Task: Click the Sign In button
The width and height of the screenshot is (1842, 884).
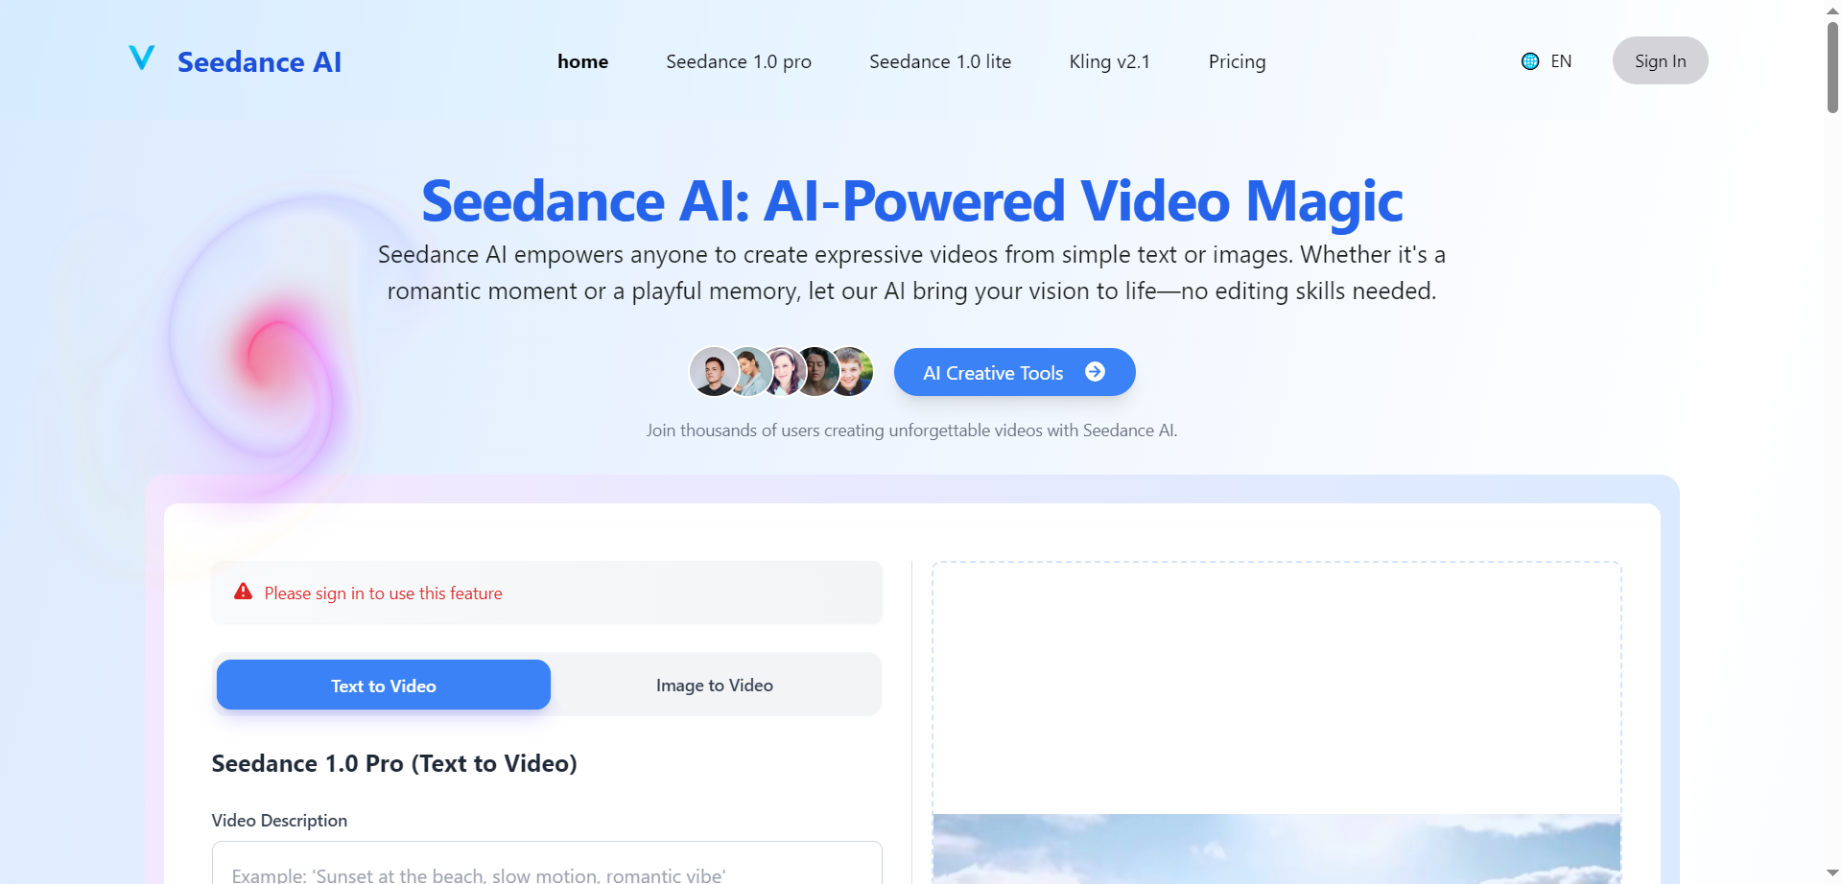Action: 1660,60
